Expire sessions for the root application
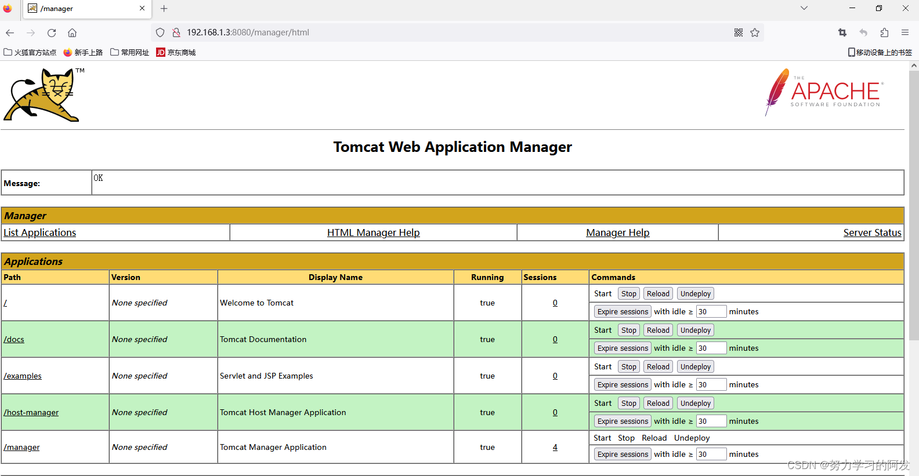This screenshot has width=919, height=476. (623, 312)
